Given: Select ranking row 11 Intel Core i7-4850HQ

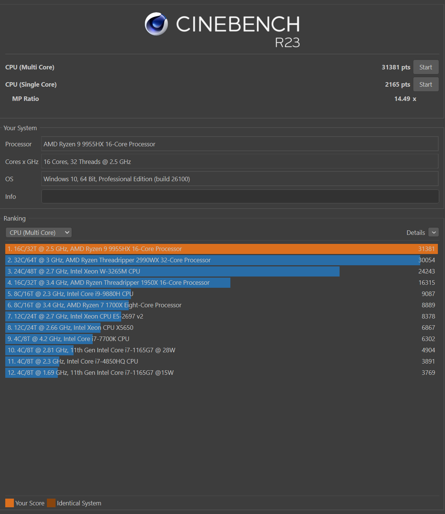Looking at the screenshot, I should tap(221, 361).
